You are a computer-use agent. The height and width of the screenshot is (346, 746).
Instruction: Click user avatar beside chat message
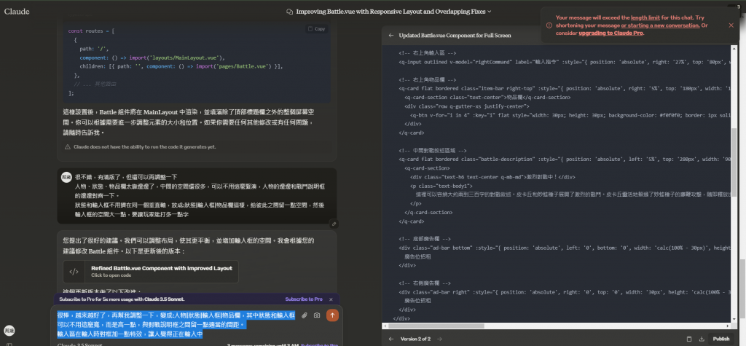pyautogui.click(x=68, y=177)
